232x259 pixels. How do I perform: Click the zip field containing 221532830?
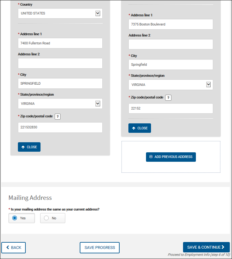click(60, 127)
